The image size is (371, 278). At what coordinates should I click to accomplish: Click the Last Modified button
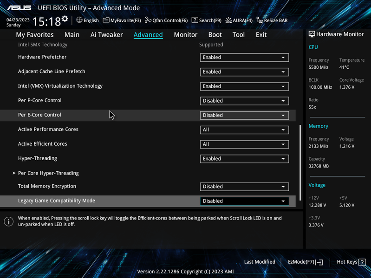260,262
